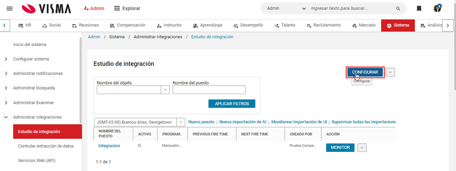
Task: Expand Configurar sistema in sidebar
Action: [x=6, y=59]
